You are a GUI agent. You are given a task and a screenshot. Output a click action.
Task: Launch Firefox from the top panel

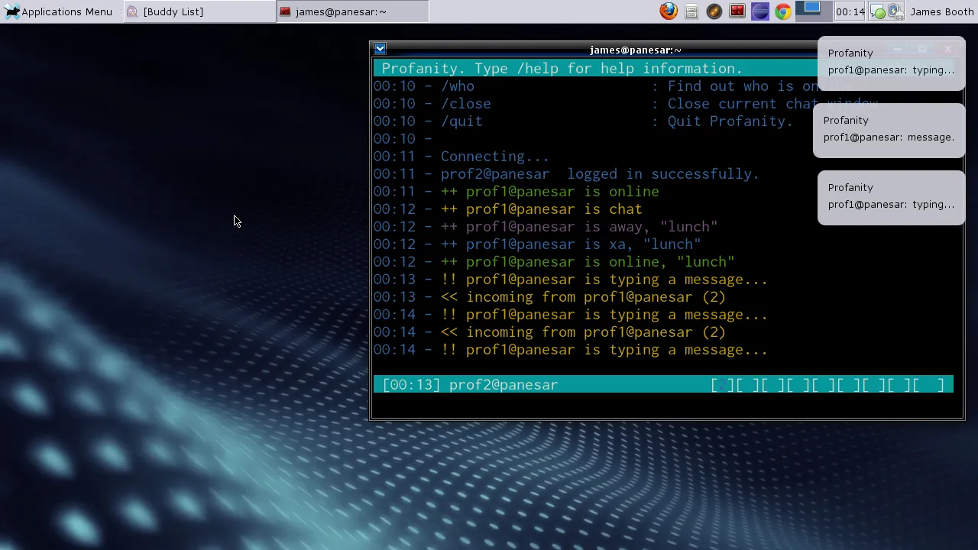(669, 11)
